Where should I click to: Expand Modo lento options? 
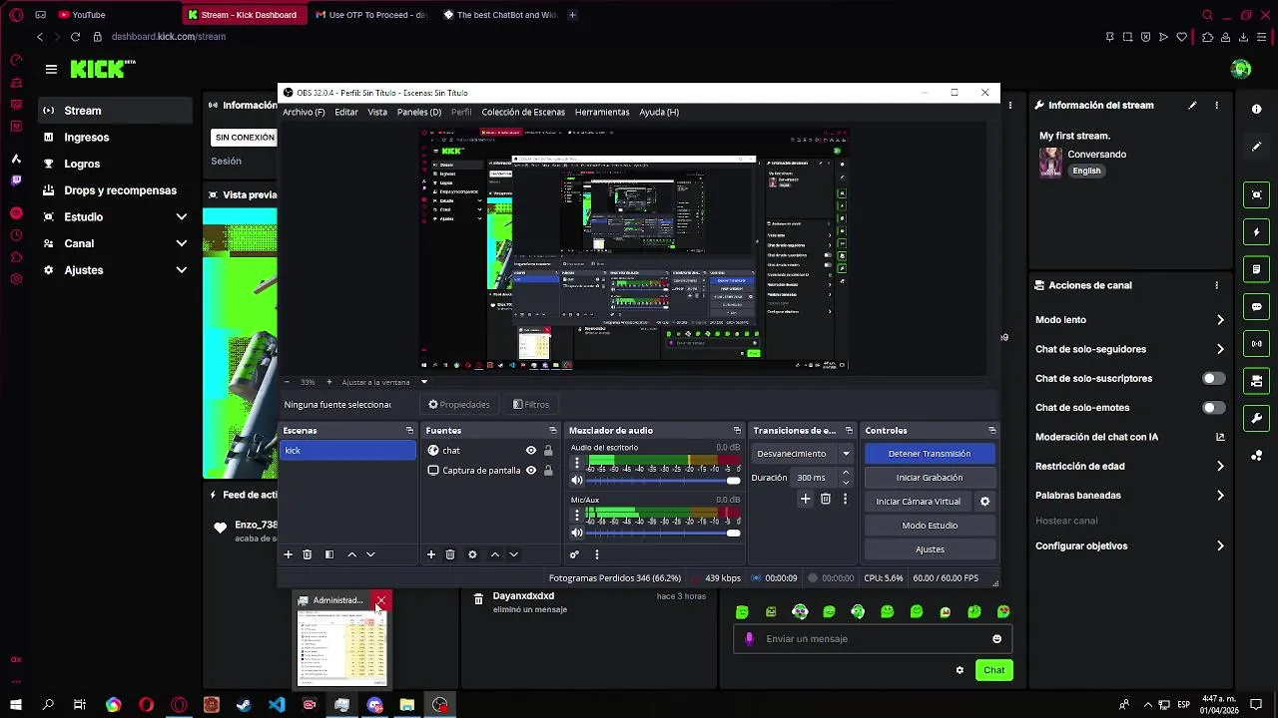pyautogui.click(x=1220, y=320)
